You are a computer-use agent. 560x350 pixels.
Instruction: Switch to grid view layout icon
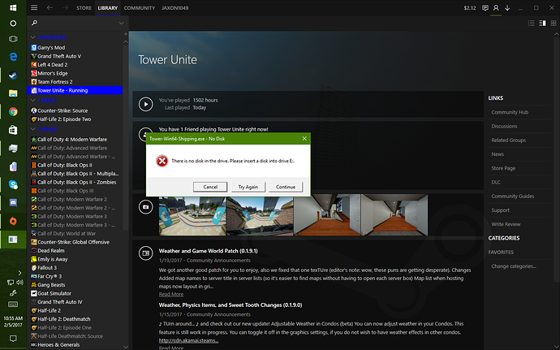[554, 23]
